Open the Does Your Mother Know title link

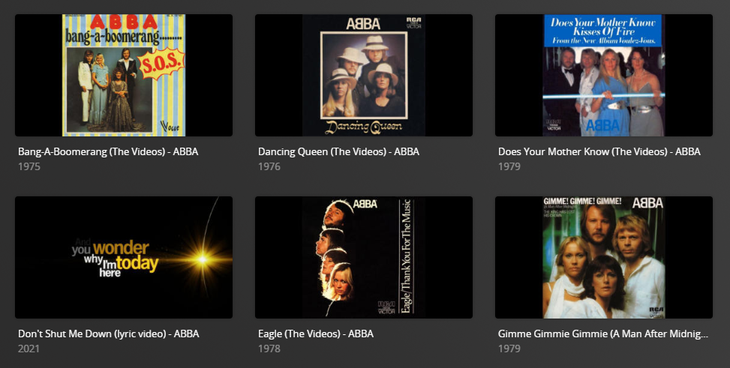pyautogui.click(x=599, y=151)
